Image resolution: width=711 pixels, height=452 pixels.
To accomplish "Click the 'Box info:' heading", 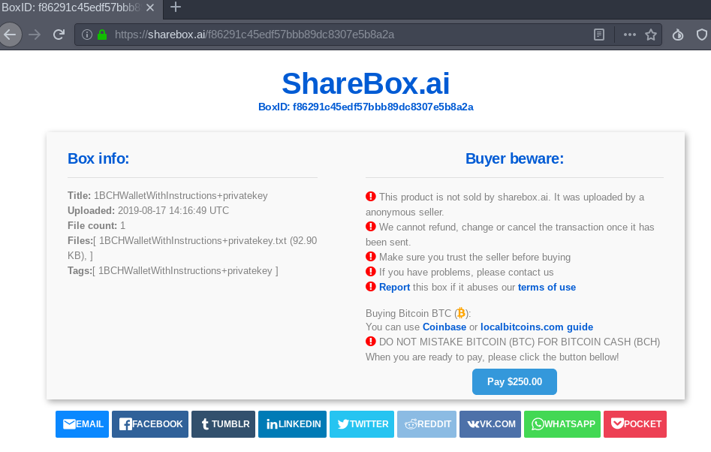I will [98, 158].
